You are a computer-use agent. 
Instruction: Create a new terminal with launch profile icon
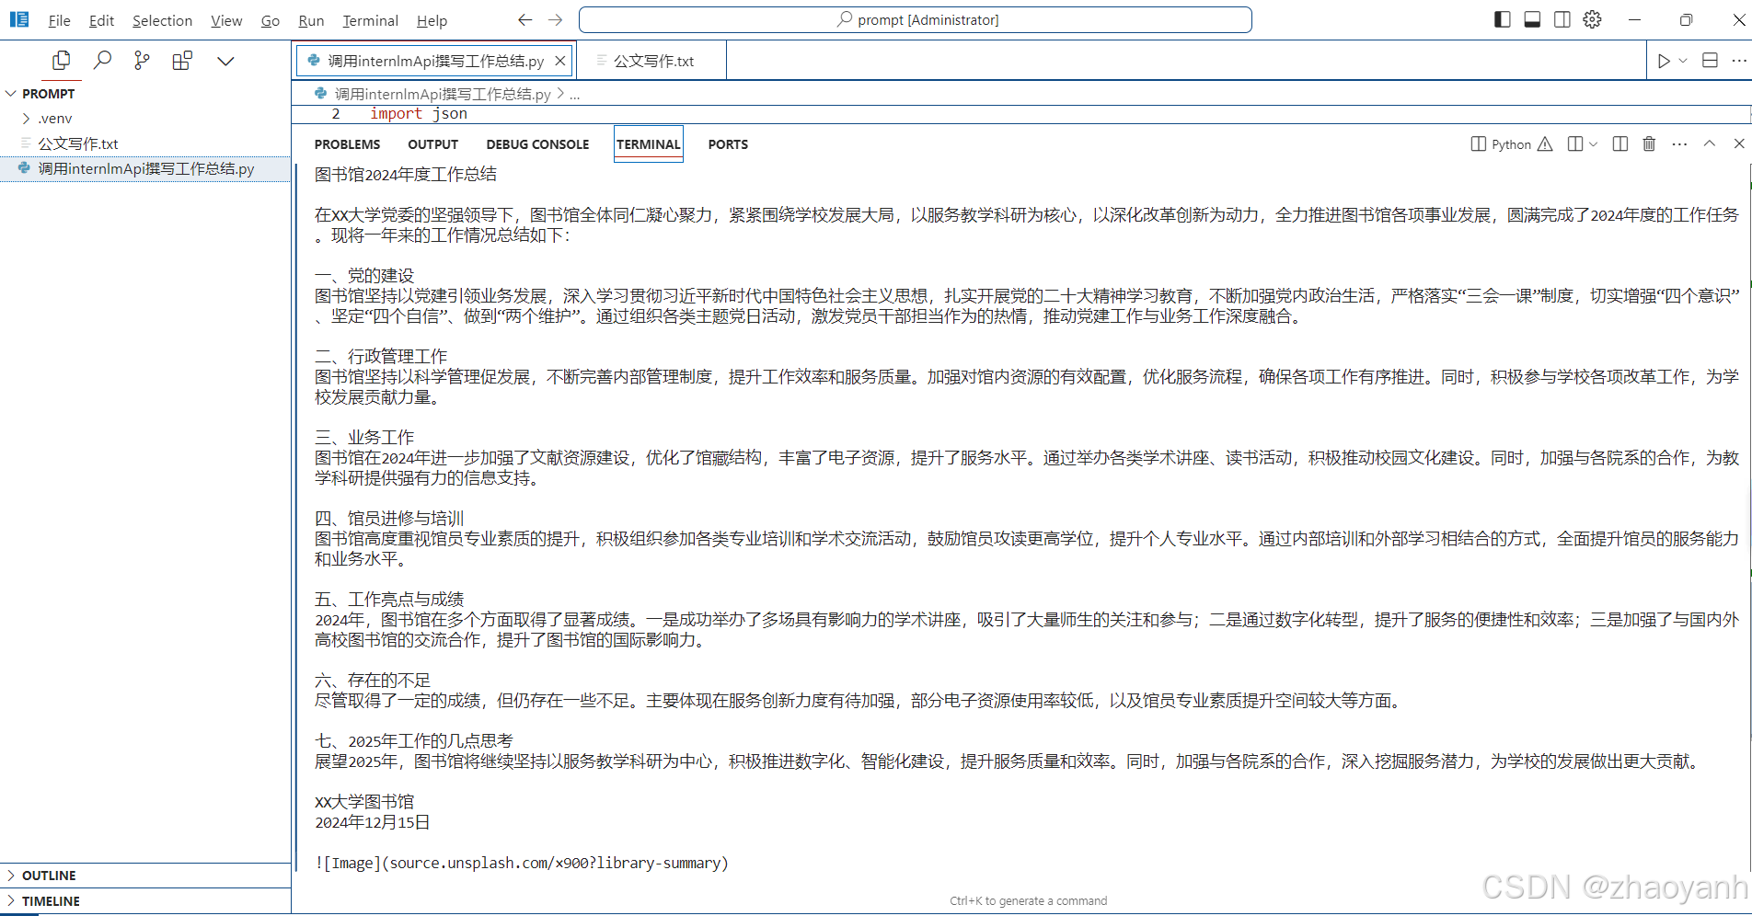point(1575,144)
